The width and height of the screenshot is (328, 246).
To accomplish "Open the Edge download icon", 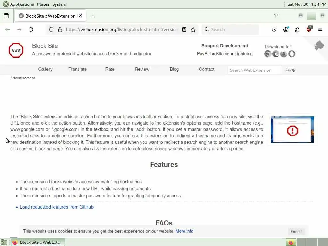I will pos(276,54).
